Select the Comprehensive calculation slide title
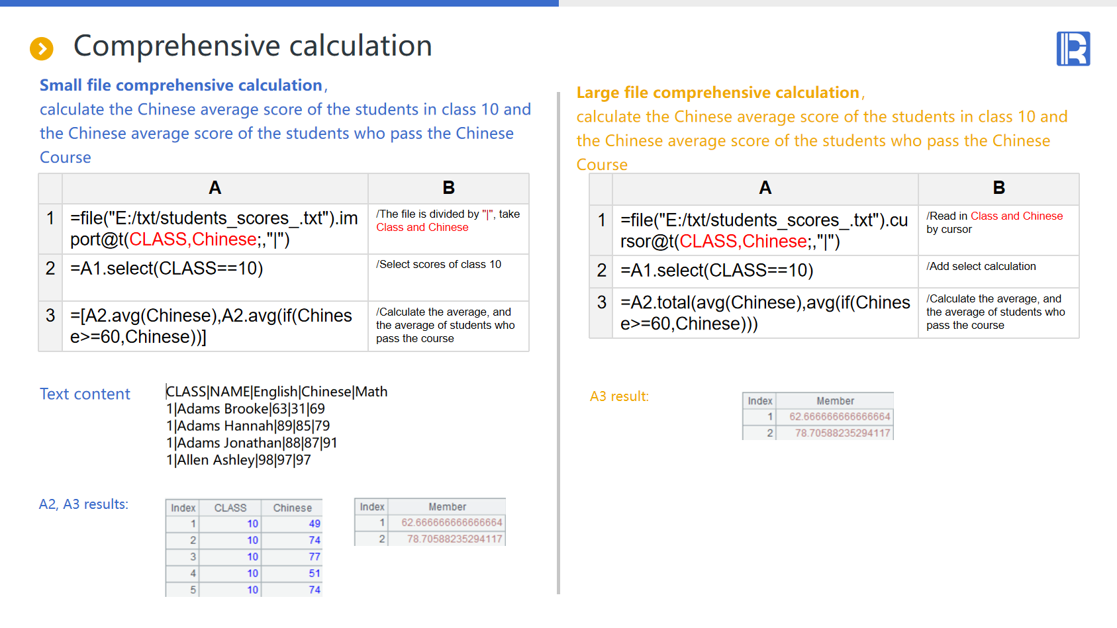This screenshot has width=1117, height=628. [x=252, y=46]
